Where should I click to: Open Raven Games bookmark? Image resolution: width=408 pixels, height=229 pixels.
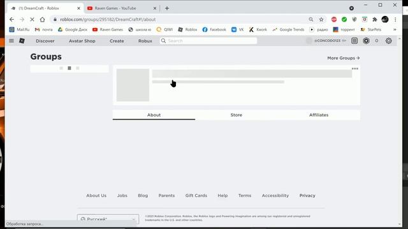108,30
